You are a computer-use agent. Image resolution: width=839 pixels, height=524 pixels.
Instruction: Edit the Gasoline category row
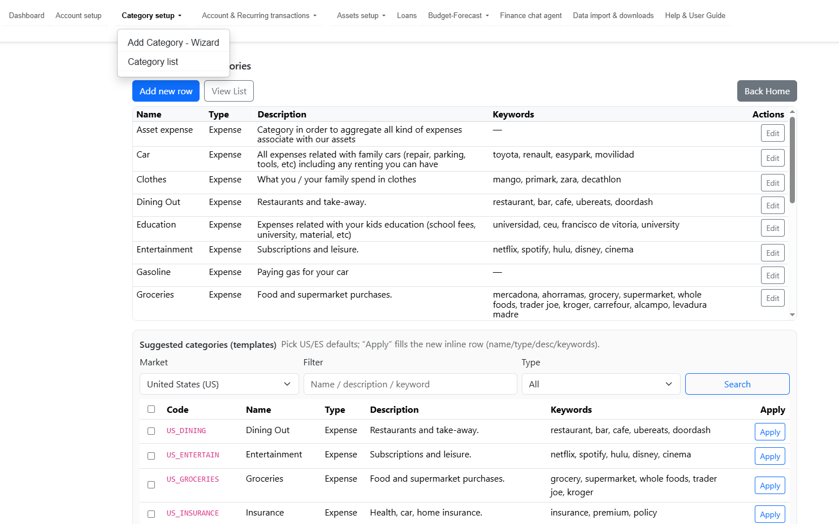(773, 276)
